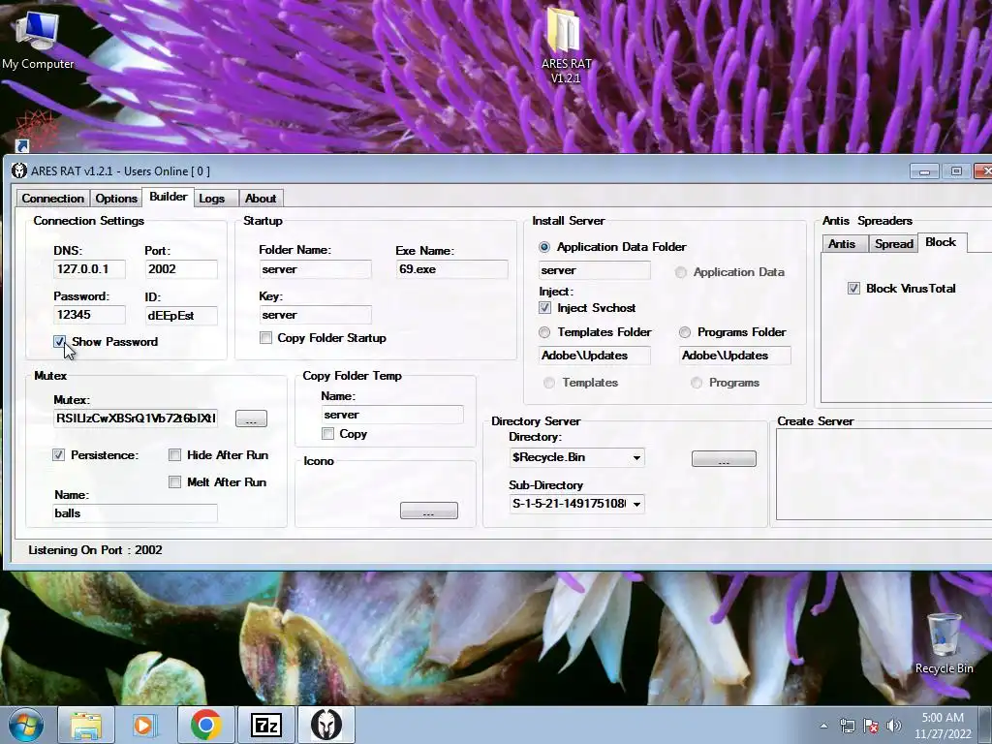Screen dimensions: 992x744
Task: Click the ID field showing dEEpEst
Action: (181, 316)
